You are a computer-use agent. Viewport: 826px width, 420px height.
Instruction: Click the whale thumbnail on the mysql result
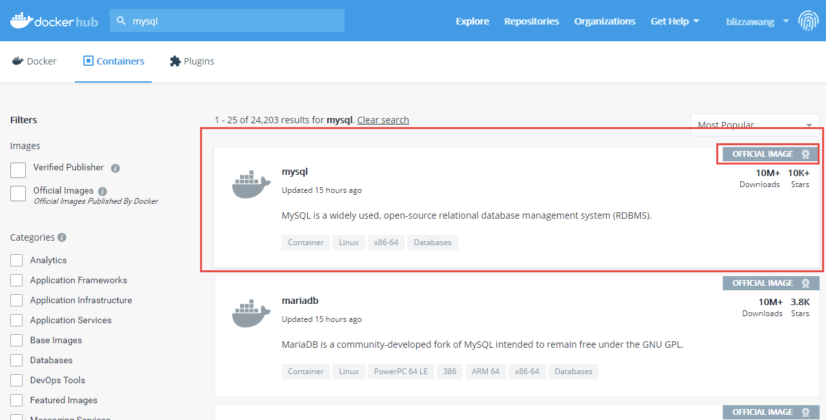(x=250, y=183)
